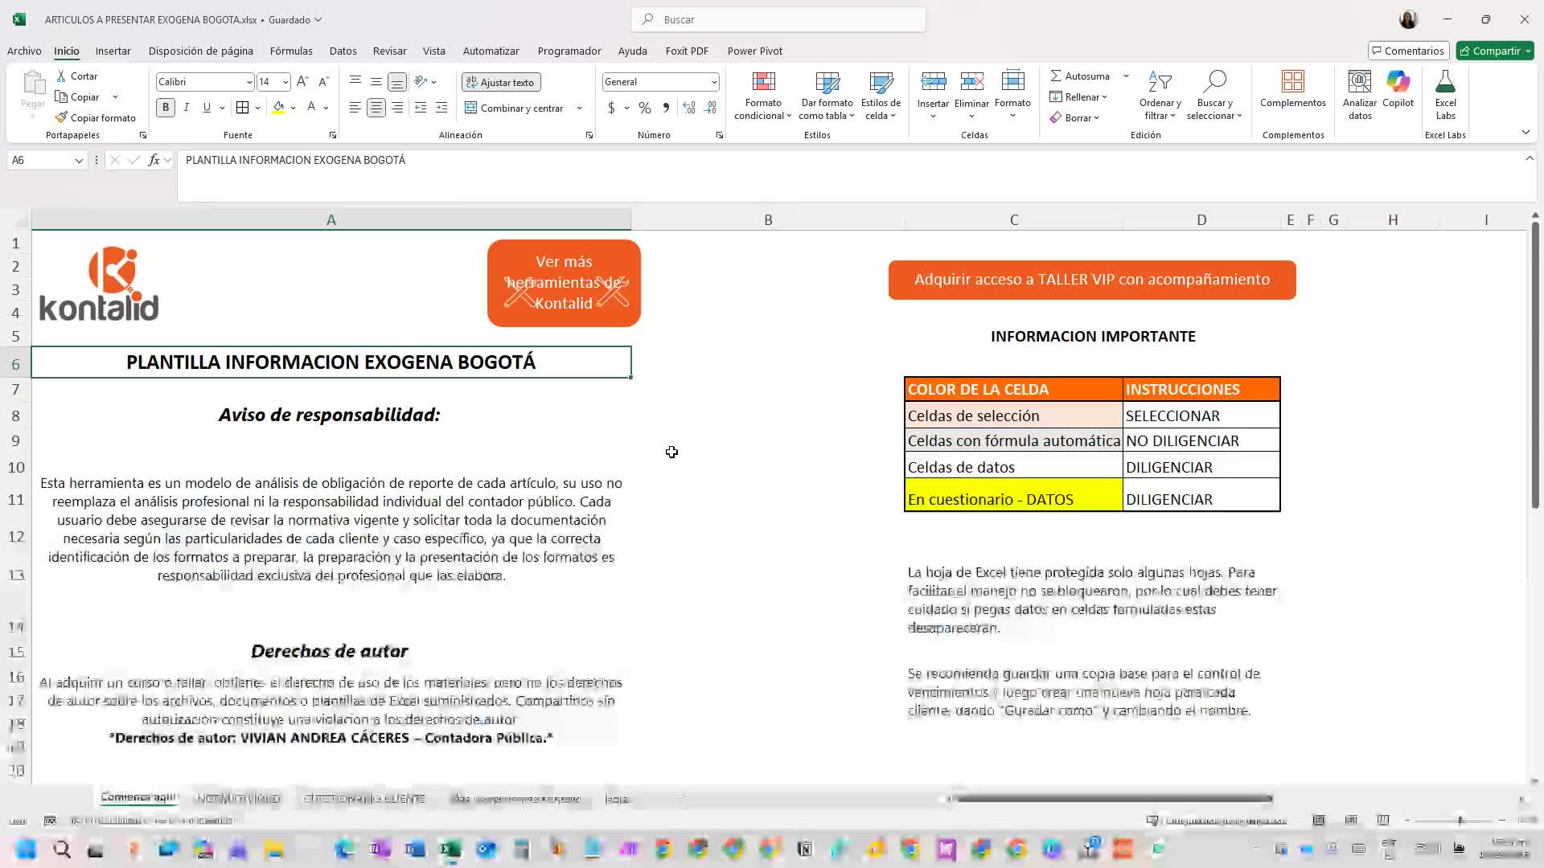1544x868 pixels.
Task: Open Borrar dropdown
Action: point(1074,117)
